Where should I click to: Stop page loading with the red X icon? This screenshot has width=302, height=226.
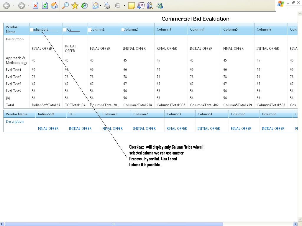35,6
